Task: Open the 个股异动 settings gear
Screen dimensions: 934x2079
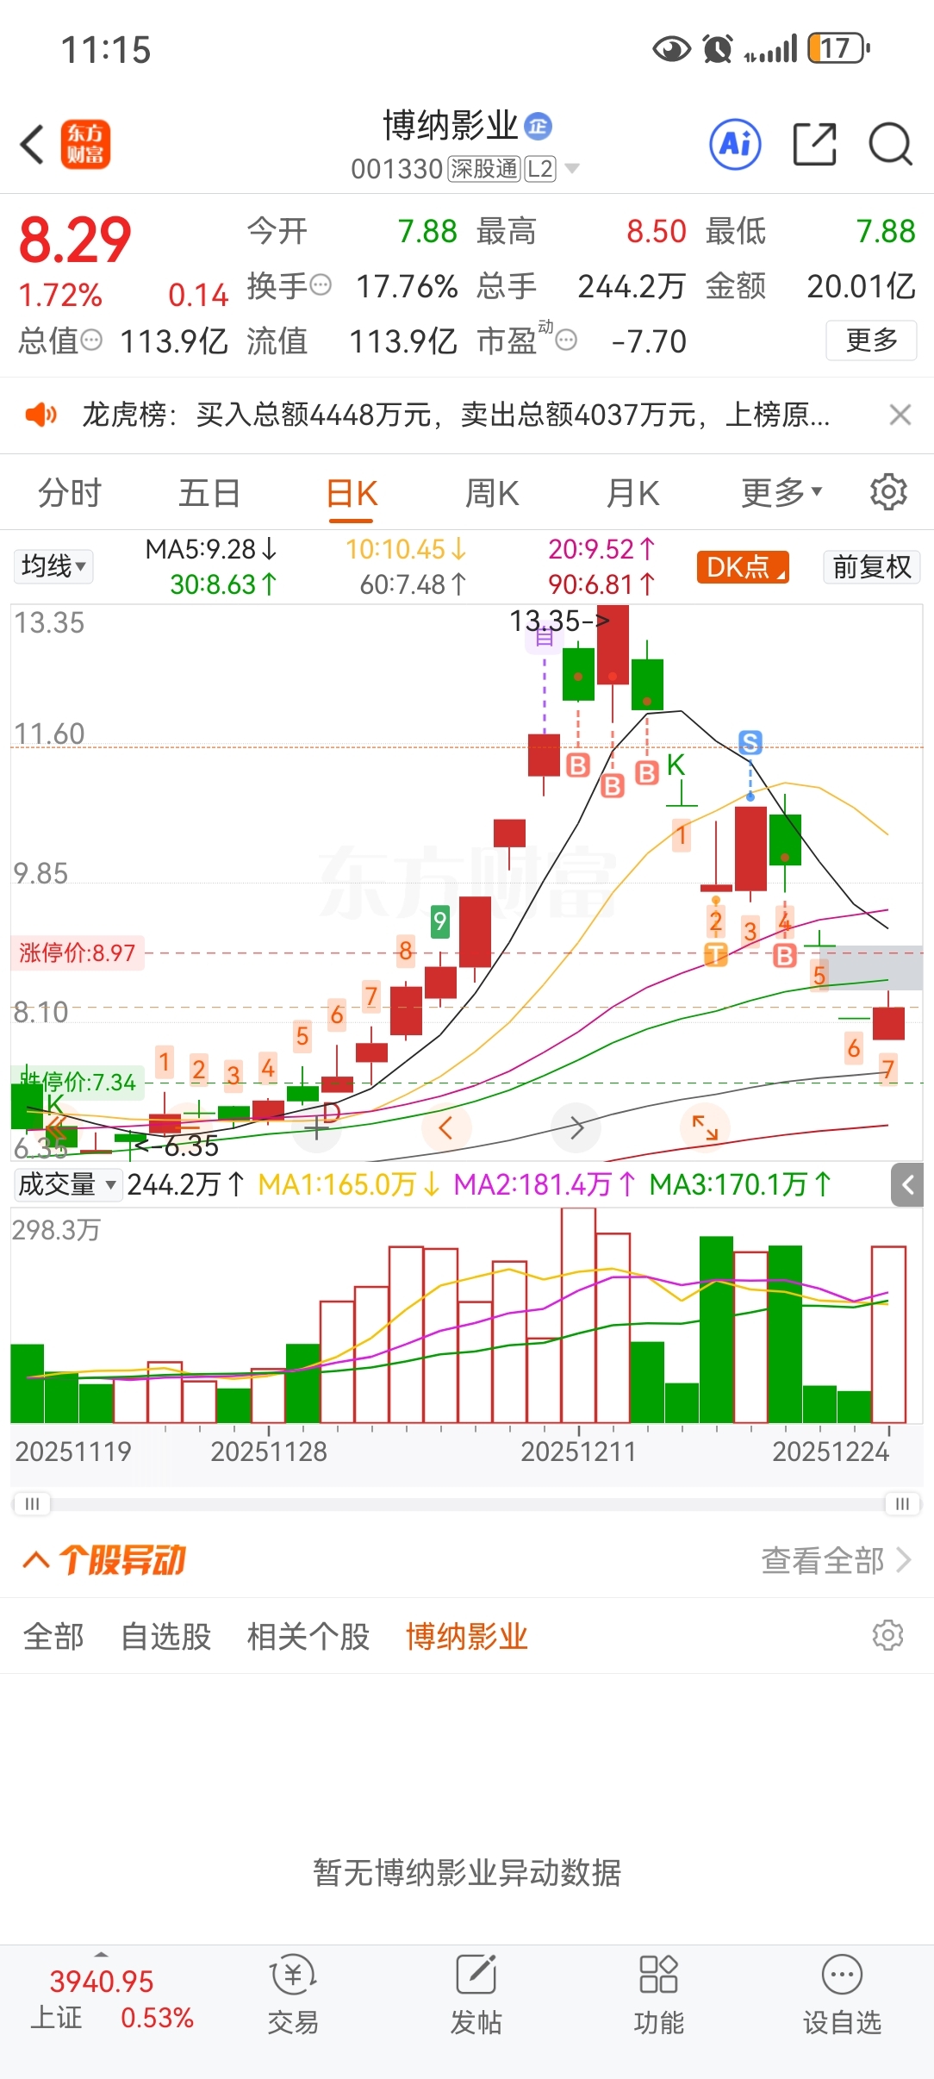Action: click(887, 1635)
